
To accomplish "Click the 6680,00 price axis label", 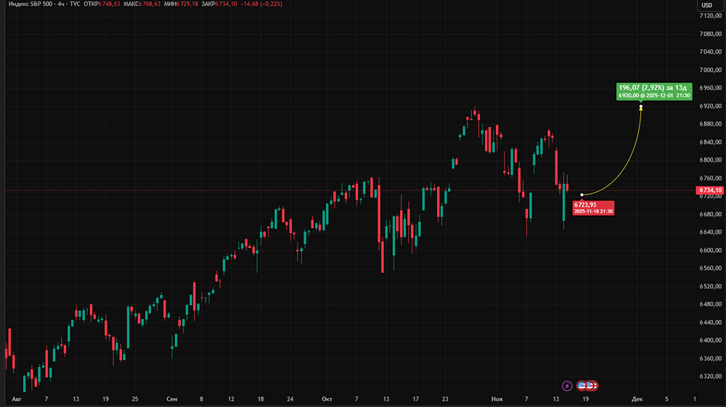I will [710, 214].
